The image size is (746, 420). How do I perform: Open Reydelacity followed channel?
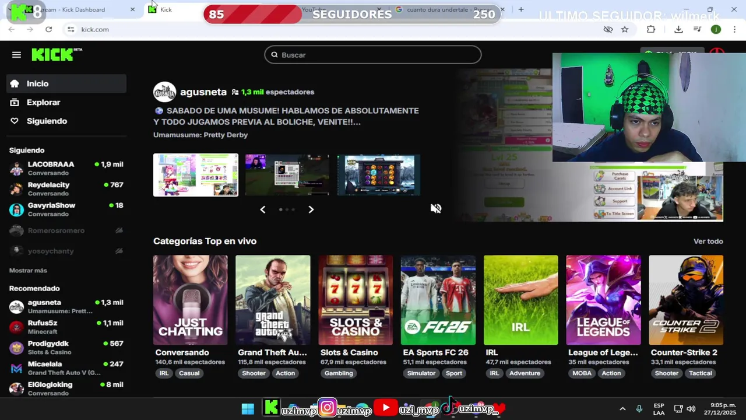(66, 188)
